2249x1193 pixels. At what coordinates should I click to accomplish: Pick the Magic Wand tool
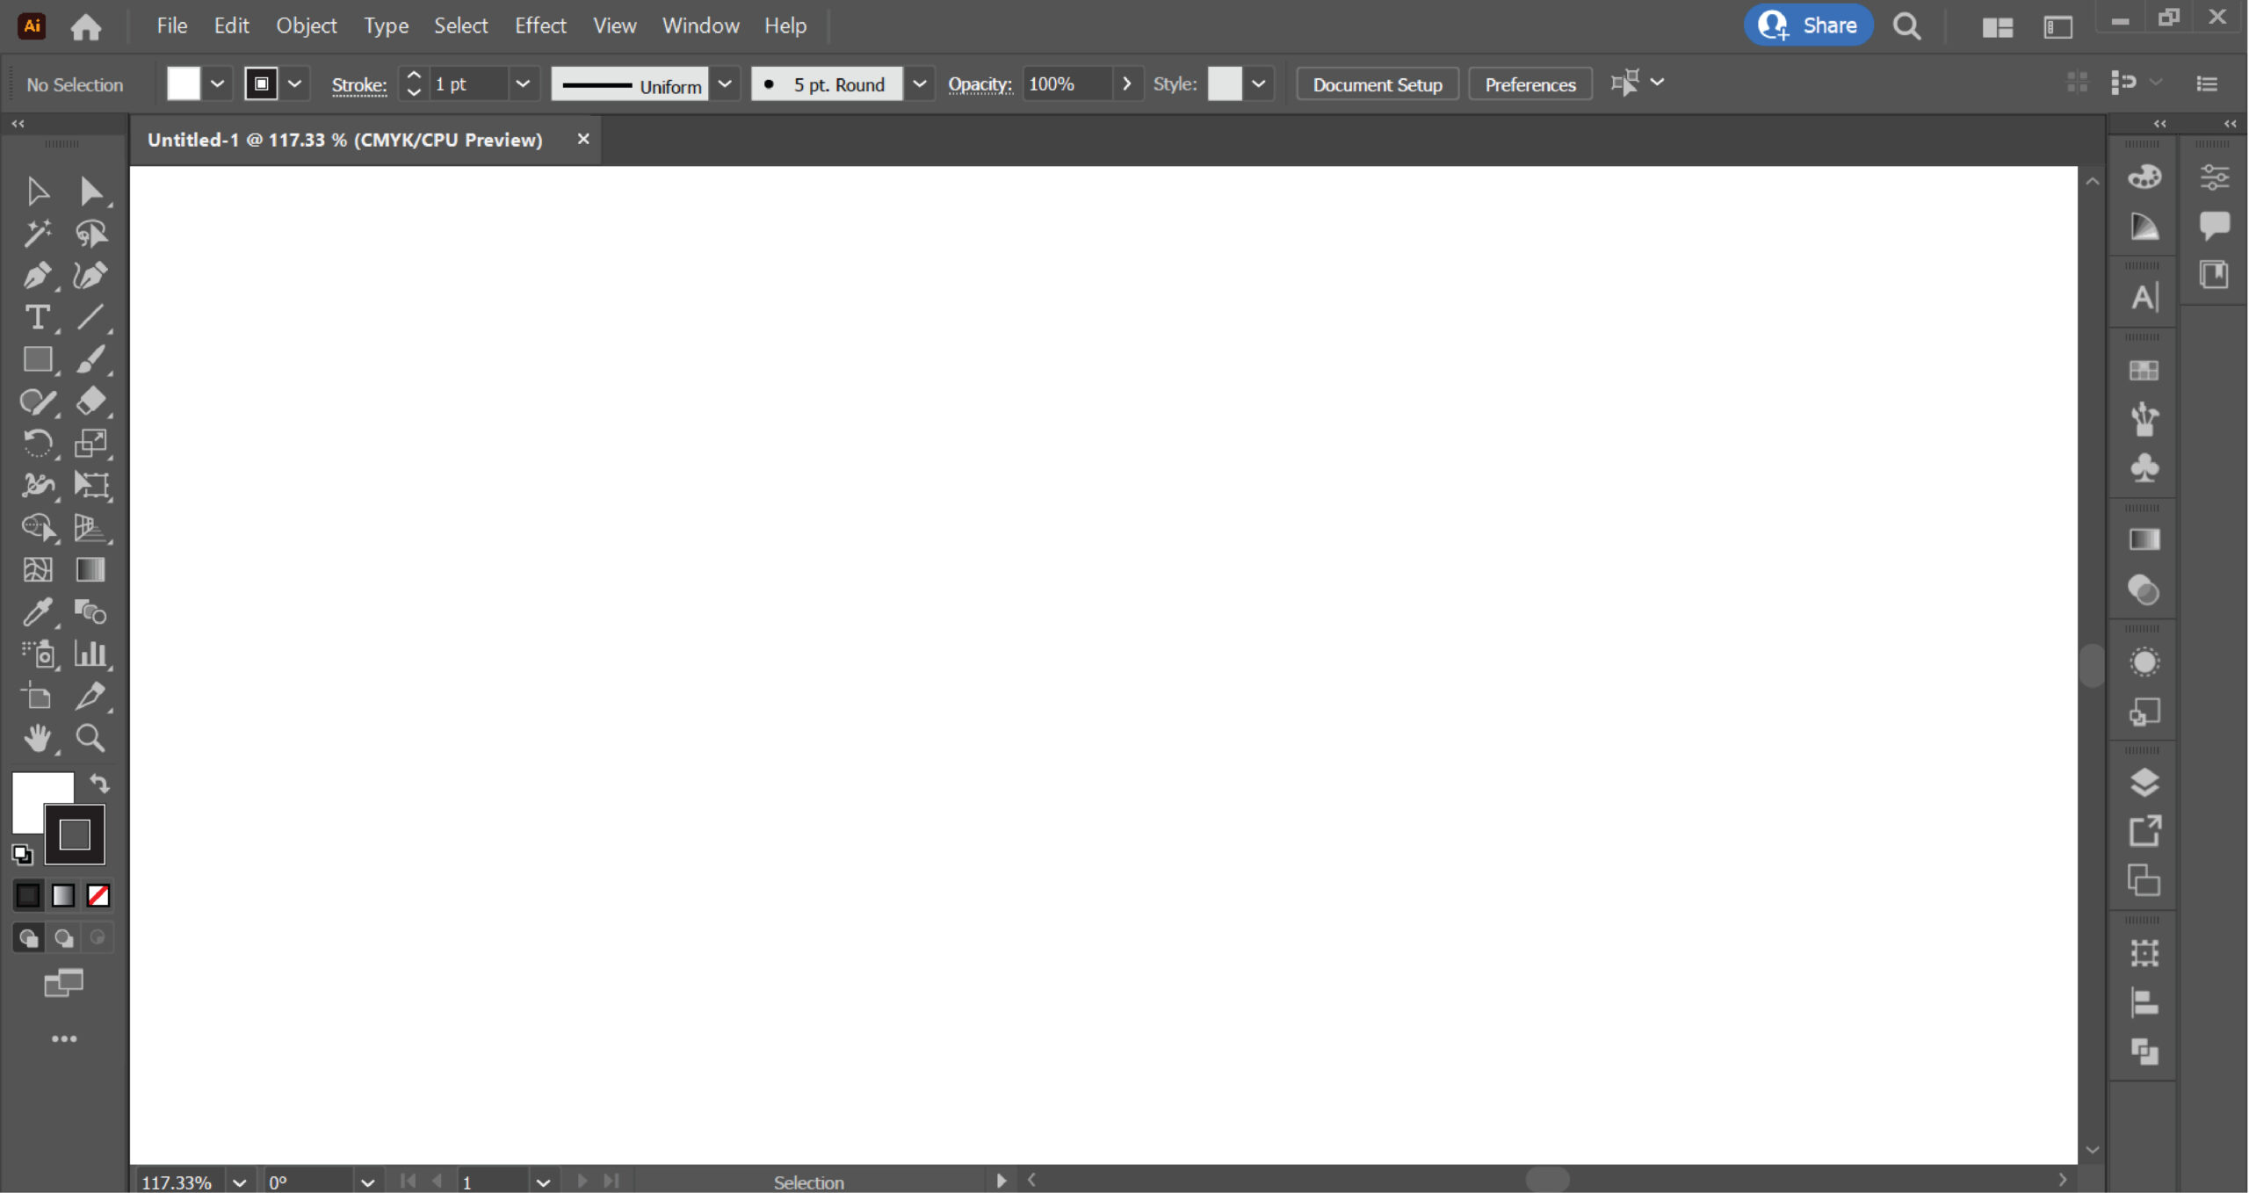pos(37,233)
